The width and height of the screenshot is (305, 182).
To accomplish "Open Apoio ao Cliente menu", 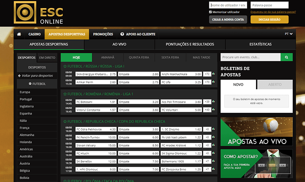I will click(138, 34).
